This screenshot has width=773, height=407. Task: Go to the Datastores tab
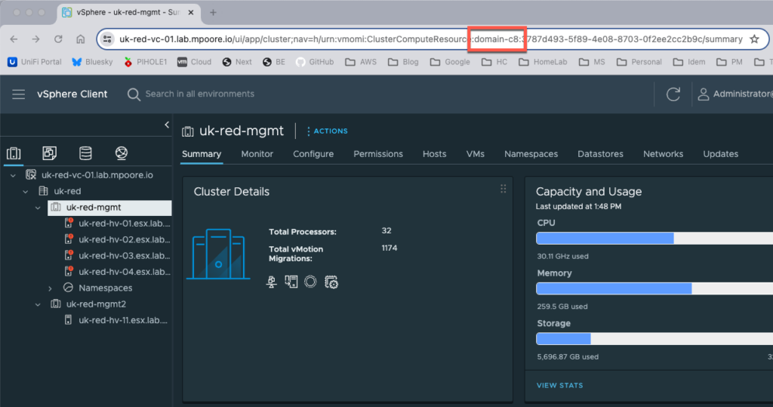tap(600, 154)
